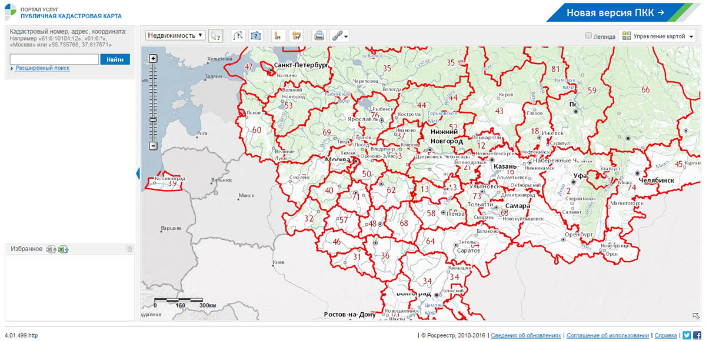Select the measure distance path tool

238,35
